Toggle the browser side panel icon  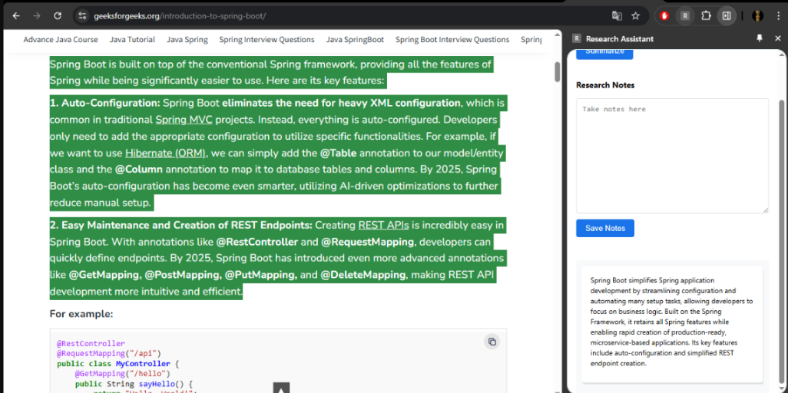(727, 15)
